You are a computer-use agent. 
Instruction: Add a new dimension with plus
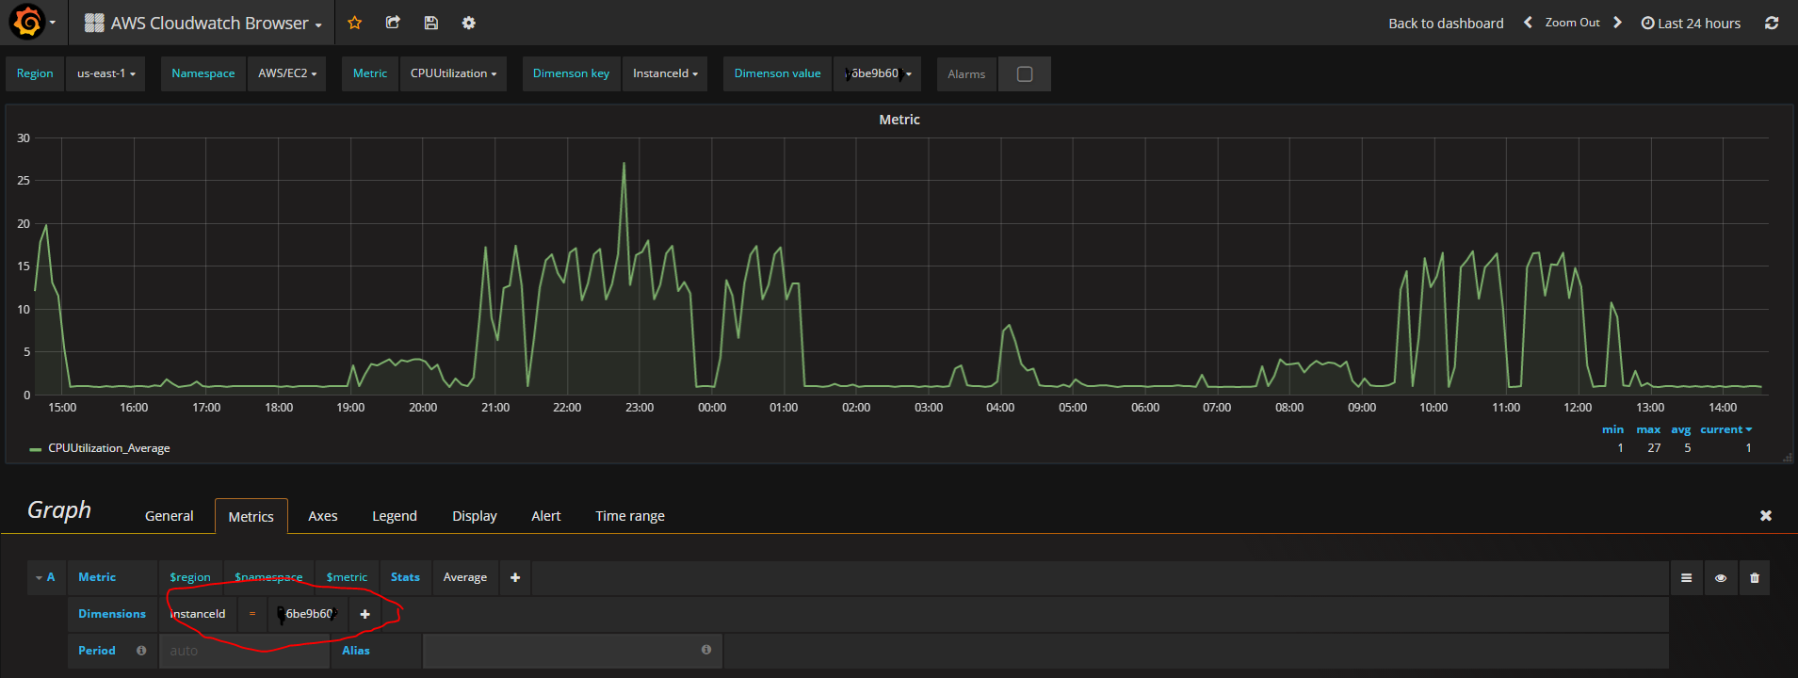pos(365,614)
